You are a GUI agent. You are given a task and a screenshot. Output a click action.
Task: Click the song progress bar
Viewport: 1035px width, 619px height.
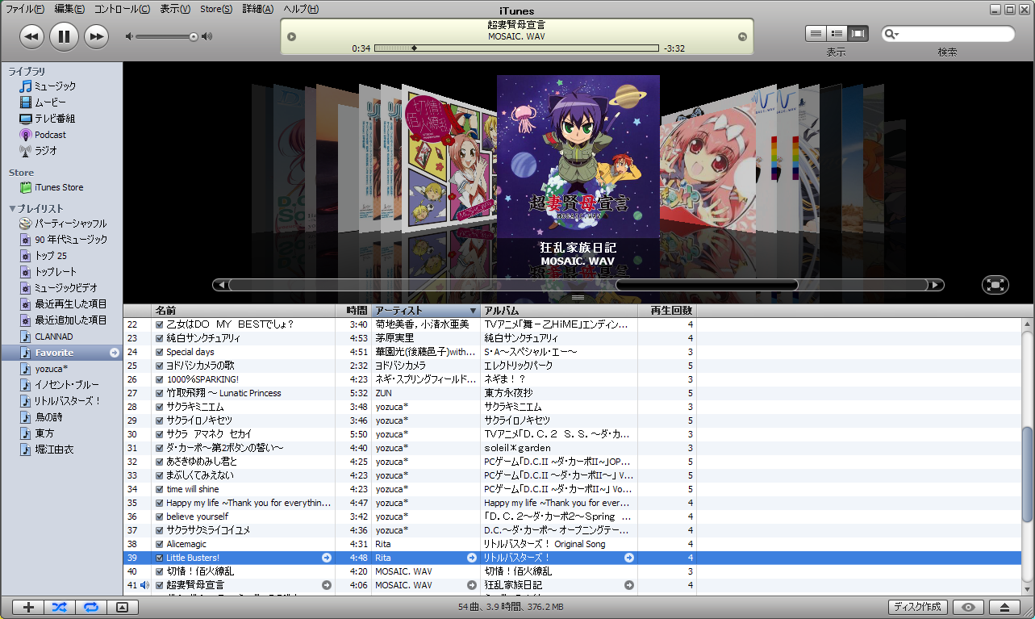(516, 48)
